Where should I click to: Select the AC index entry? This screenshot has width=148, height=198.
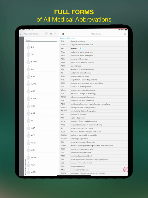point(32,121)
